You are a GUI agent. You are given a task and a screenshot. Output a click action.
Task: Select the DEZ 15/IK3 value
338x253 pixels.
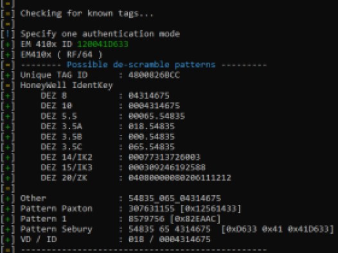point(167,168)
